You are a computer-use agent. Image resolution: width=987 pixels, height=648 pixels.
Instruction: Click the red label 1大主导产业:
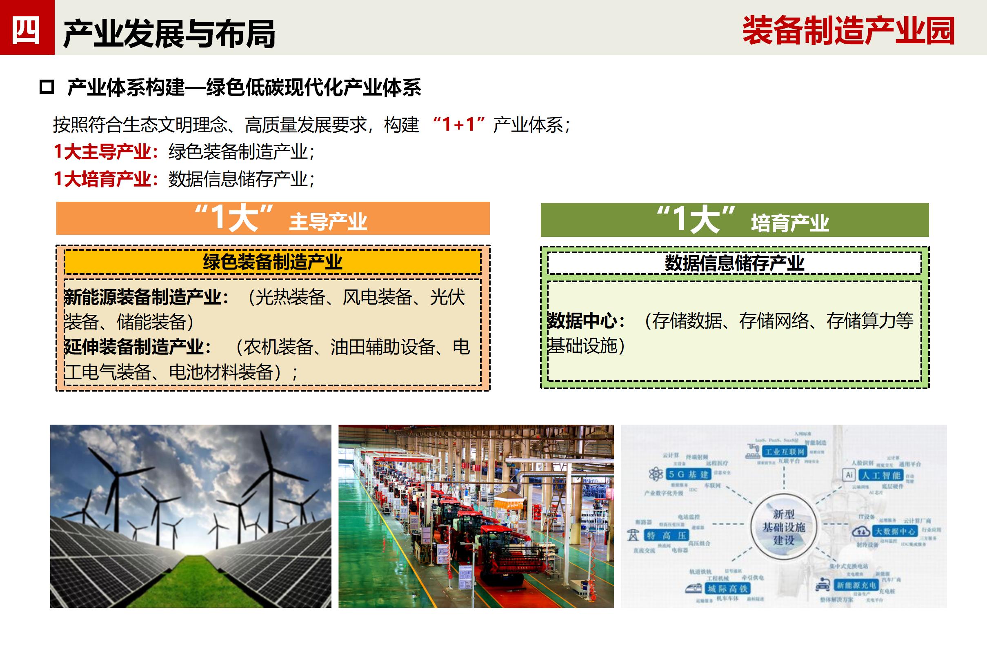coord(107,152)
